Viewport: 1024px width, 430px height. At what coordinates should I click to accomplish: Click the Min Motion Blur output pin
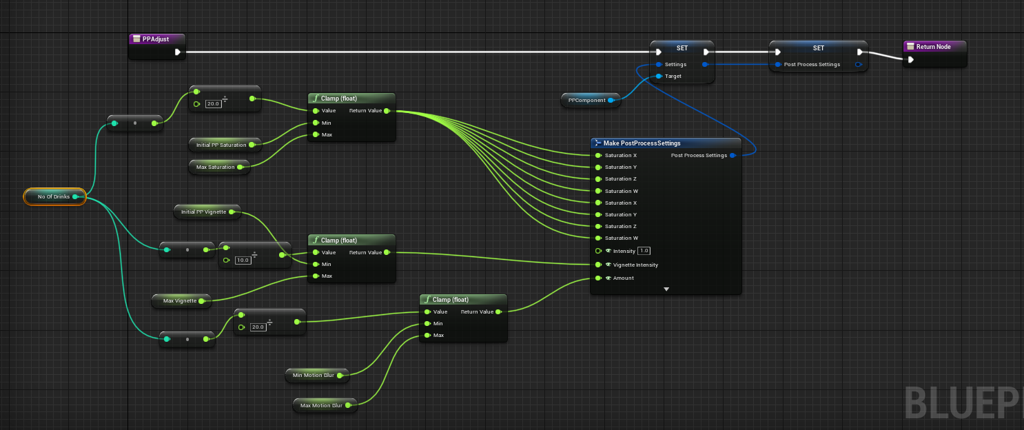[340, 376]
